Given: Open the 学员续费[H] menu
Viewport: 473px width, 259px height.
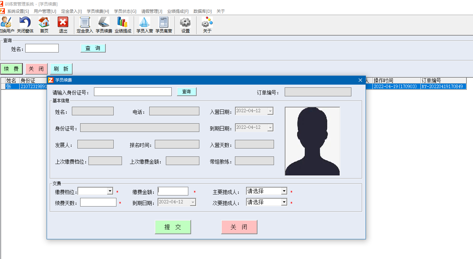Looking at the screenshot, I should (x=98, y=11).
